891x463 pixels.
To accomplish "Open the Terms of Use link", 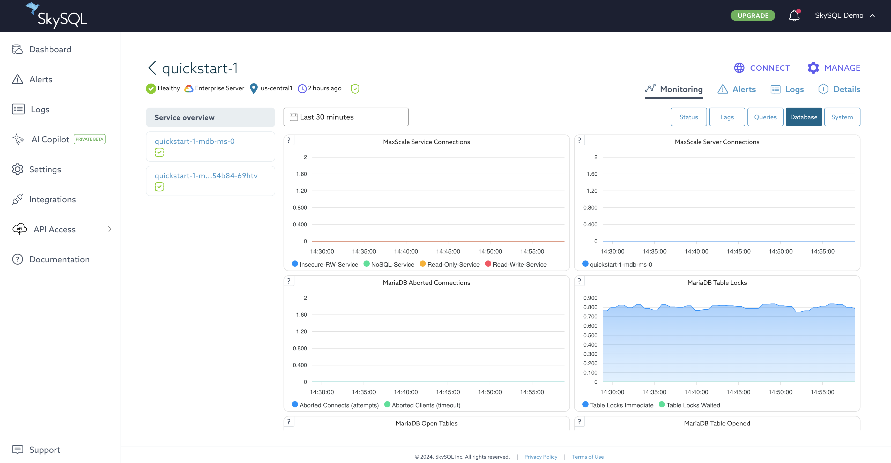I will (x=588, y=457).
